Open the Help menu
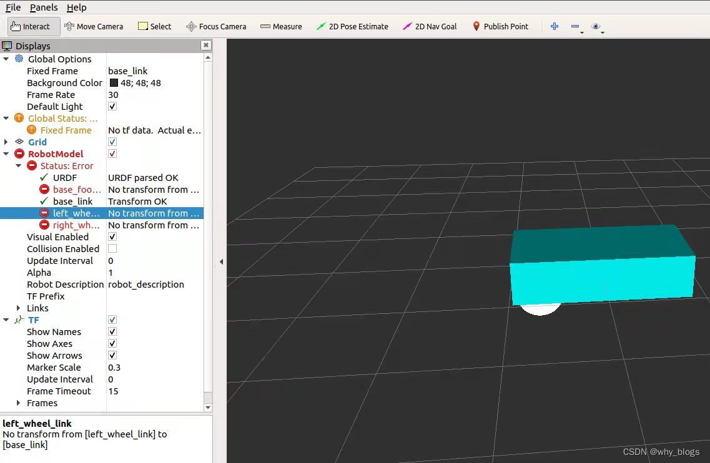 click(76, 7)
